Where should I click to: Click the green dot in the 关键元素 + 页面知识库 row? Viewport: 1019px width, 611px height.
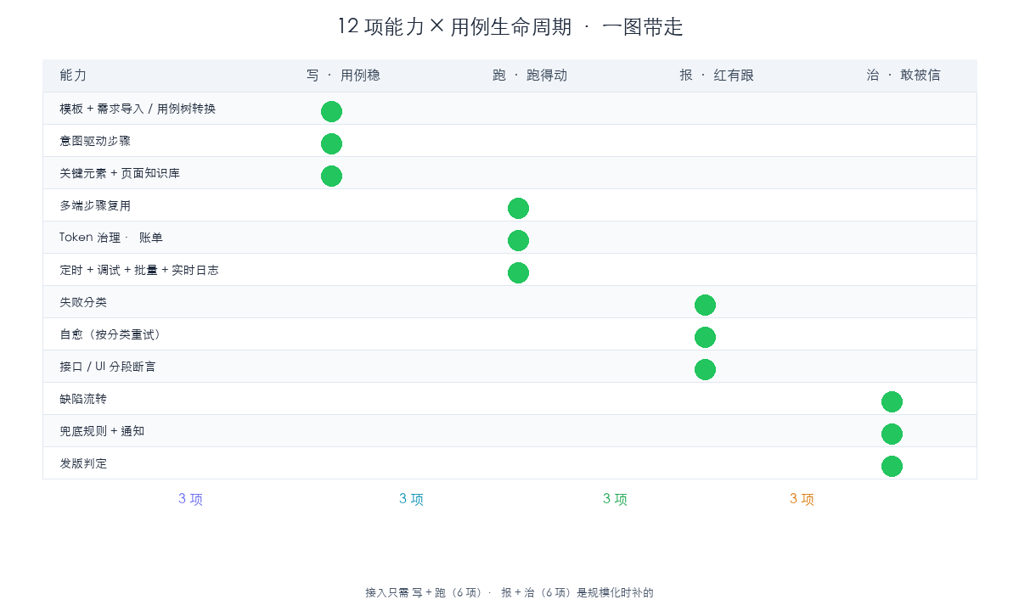click(331, 176)
